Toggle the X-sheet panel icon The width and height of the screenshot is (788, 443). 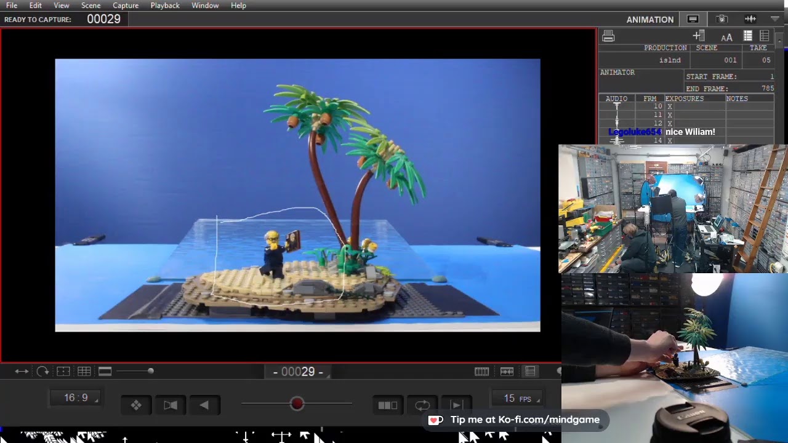tap(530, 371)
